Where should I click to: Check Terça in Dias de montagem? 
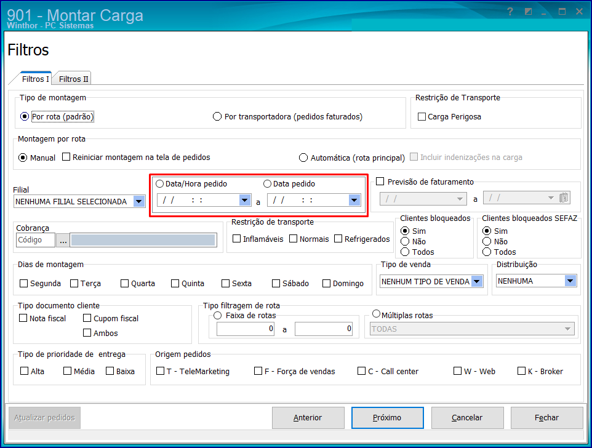coord(74,283)
